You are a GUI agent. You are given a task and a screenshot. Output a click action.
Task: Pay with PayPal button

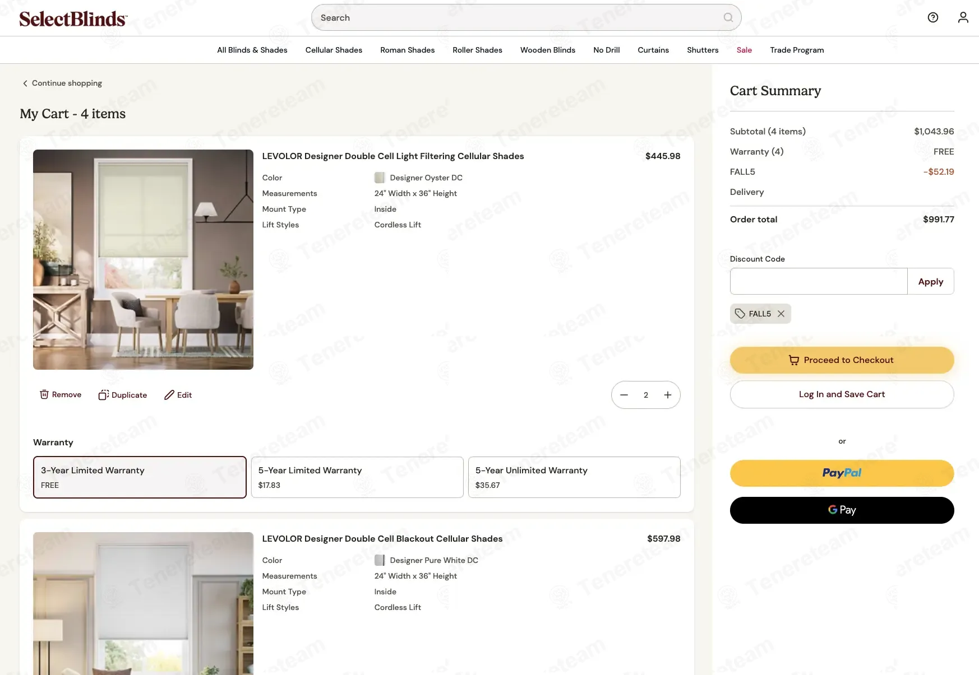coord(842,473)
